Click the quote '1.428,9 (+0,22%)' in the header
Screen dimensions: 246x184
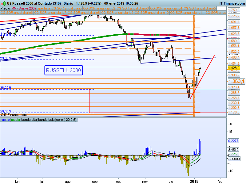(x=89, y=3)
